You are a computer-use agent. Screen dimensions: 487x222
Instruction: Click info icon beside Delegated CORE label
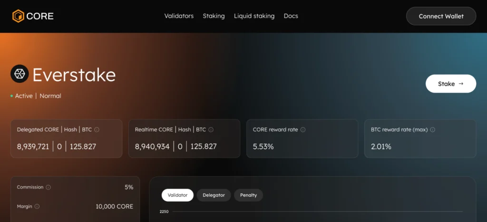97,129
